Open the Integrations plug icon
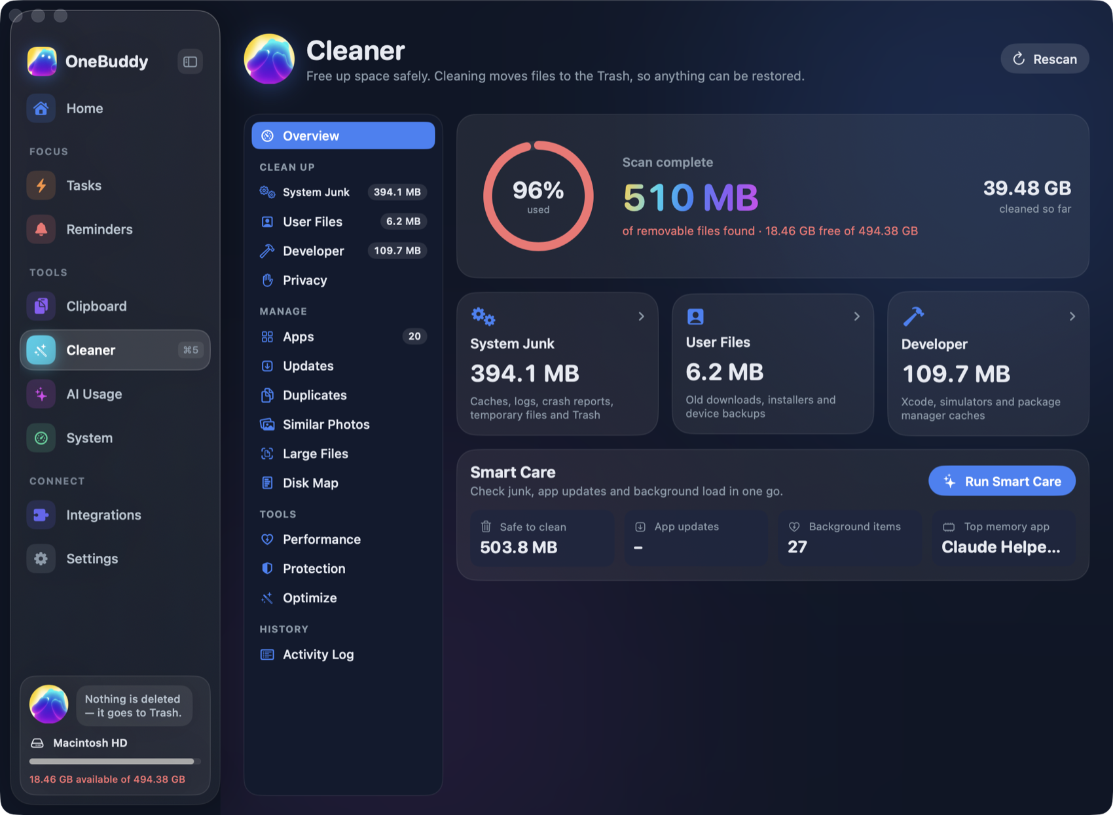 [x=41, y=515]
